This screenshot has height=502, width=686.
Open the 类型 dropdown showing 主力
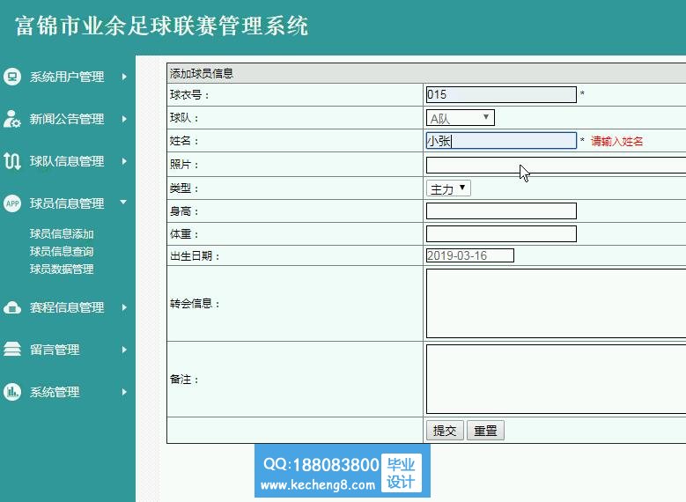tap(448, 188)
